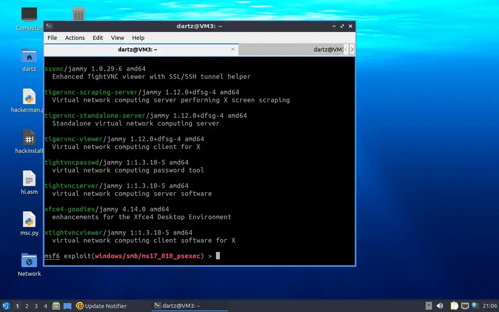Screen dimensions: 499x312
Task: Click the tab bar scroll-right arrow
Action: 352,50
